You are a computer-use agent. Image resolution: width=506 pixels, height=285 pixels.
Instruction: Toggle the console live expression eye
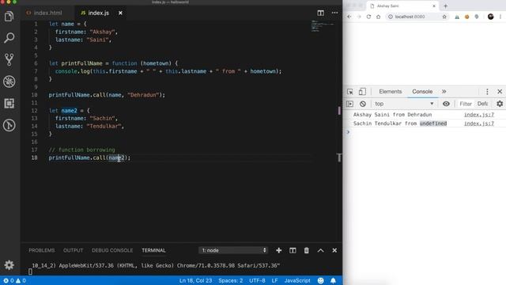coord(446,104)
